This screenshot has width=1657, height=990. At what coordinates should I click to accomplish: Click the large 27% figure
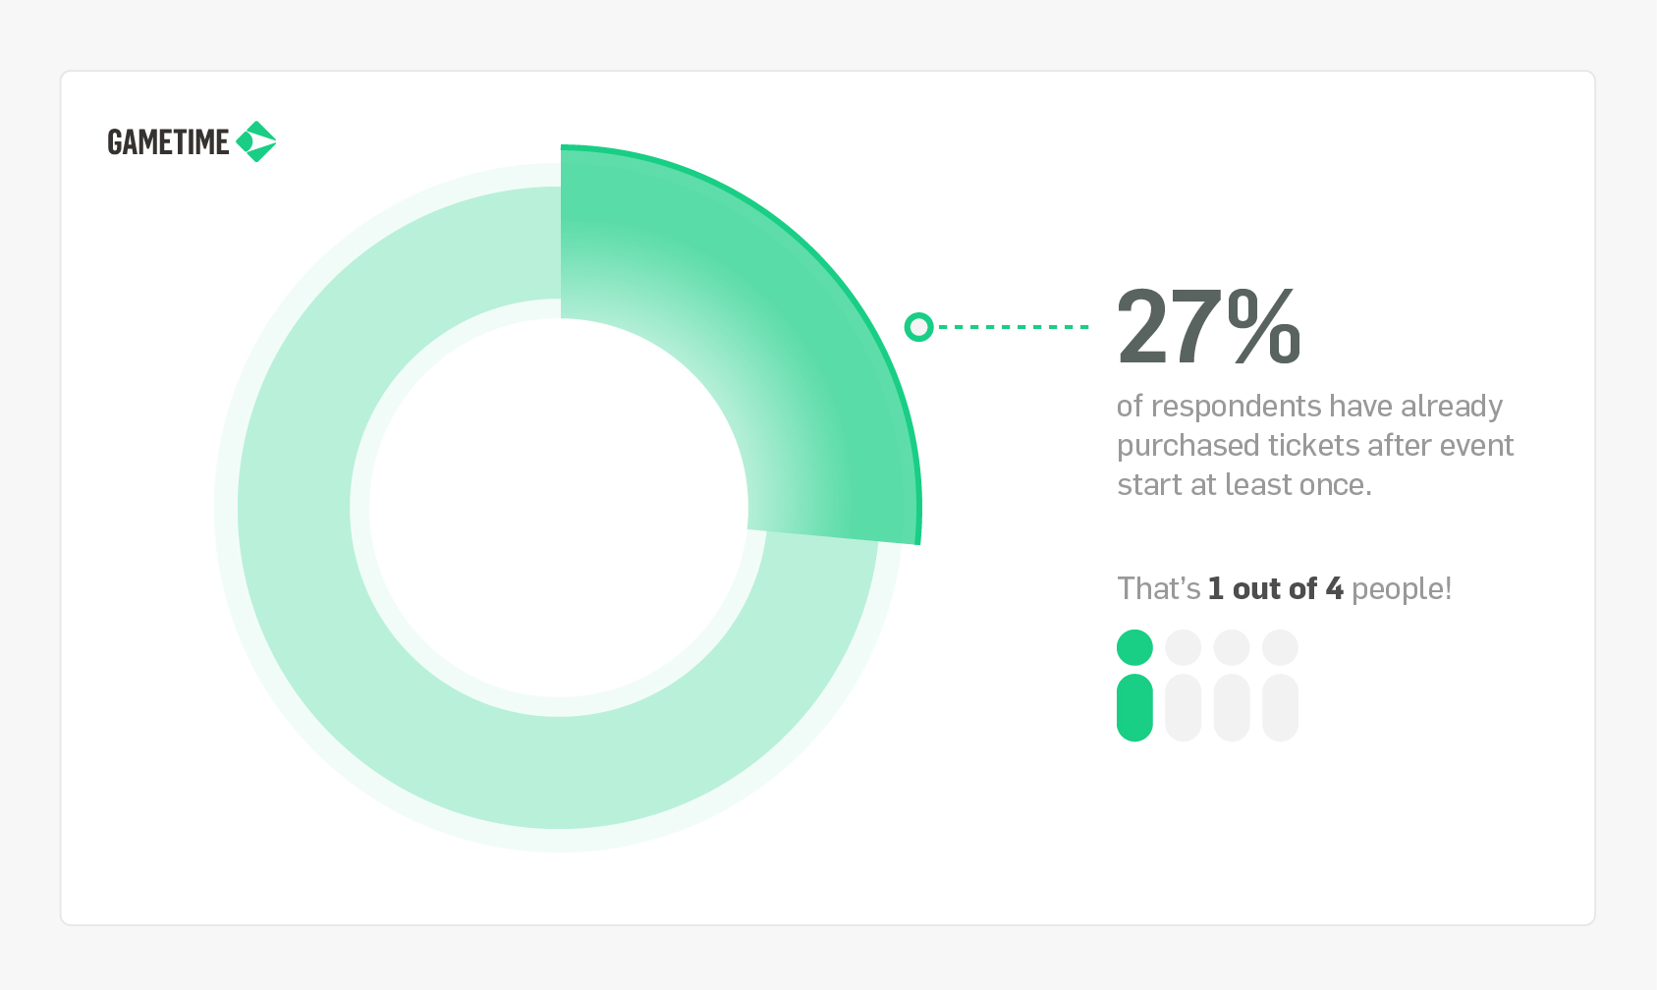pos(1209,328)
